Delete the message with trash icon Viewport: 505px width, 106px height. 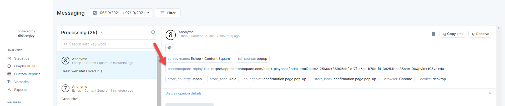click(433, 34)
